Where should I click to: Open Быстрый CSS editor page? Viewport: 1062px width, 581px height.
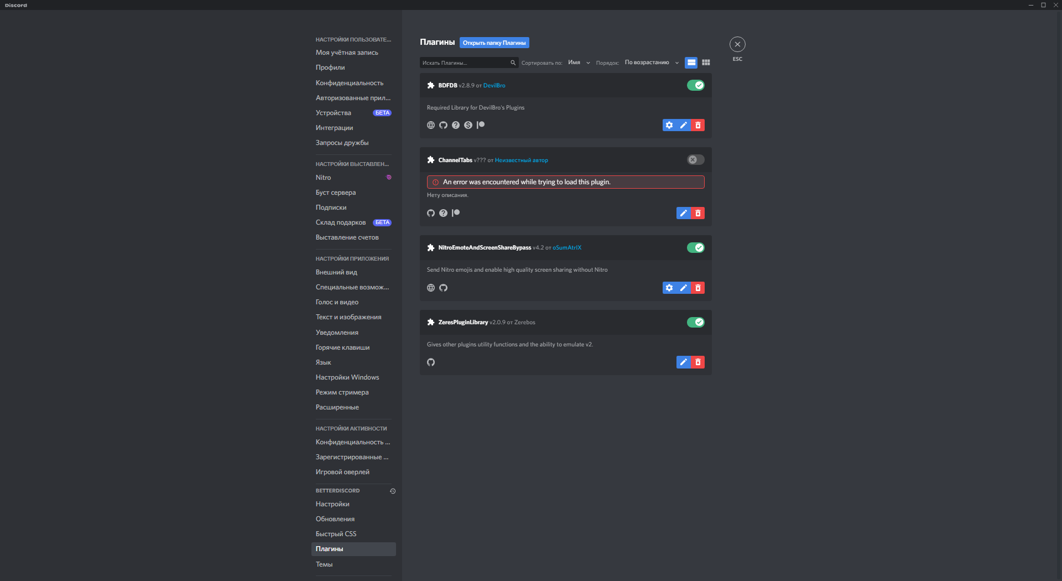[x=353, y=534]
